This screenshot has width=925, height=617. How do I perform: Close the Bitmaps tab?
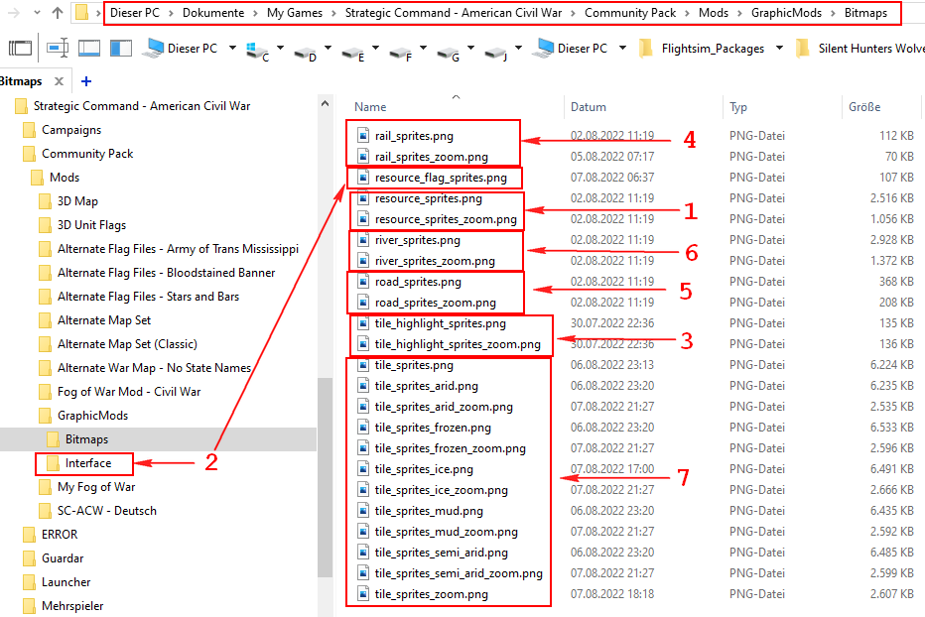click(x=59, y=80)
